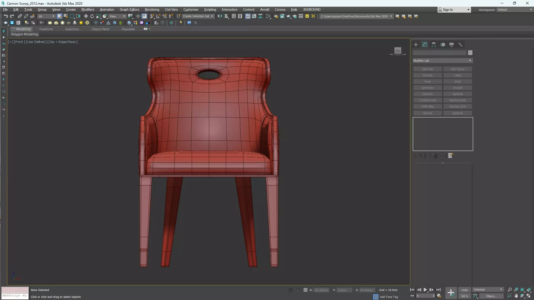Viewport: 534px width, 300px height.
Task: Switch to the Freeform ribbon tab
Action: 46,29
